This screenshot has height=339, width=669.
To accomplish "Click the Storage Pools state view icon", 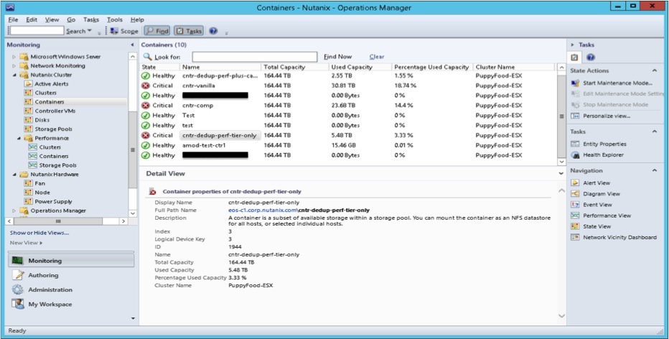I will [28, 129].
